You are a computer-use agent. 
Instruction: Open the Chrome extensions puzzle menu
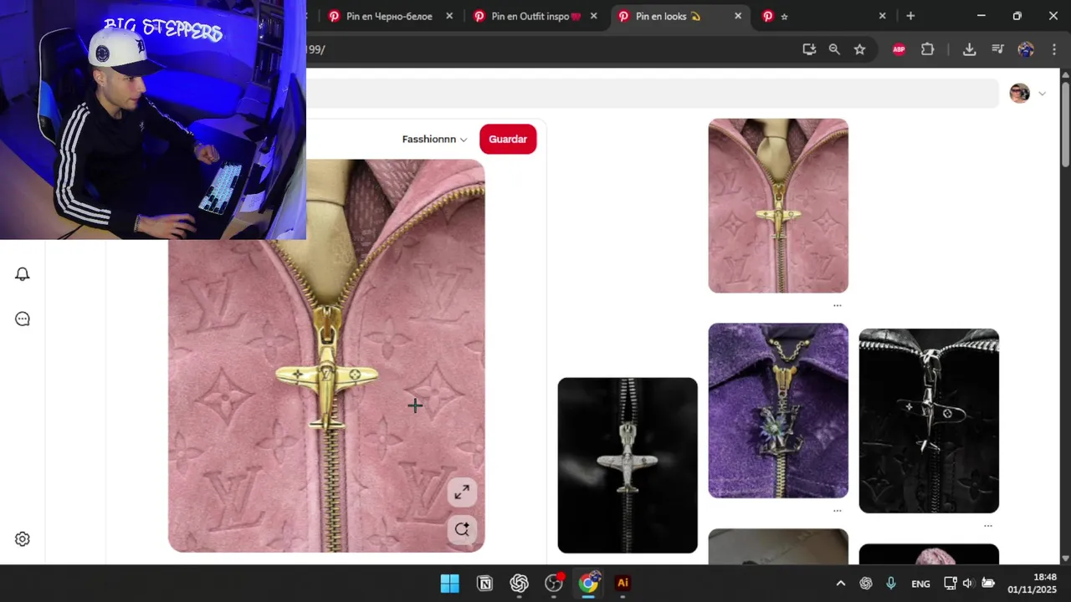(x=927, y=49)
